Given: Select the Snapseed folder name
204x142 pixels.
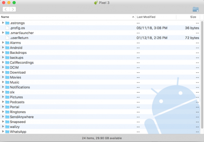Looking at the screenshot, I should pos(18,122).
